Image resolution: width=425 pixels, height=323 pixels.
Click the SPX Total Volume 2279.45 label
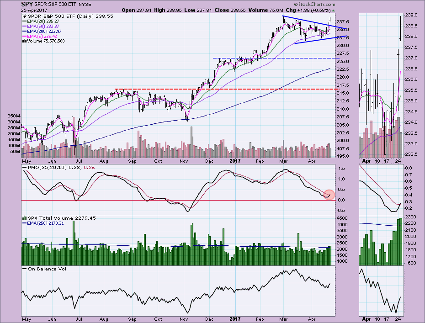59,218
